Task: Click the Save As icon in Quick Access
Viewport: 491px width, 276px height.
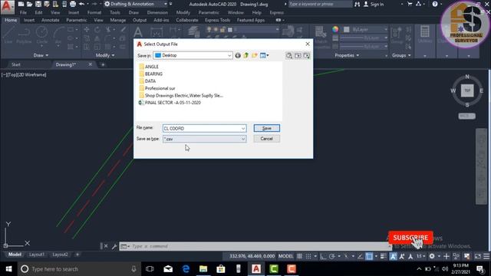Action: (x=47, y=4)
